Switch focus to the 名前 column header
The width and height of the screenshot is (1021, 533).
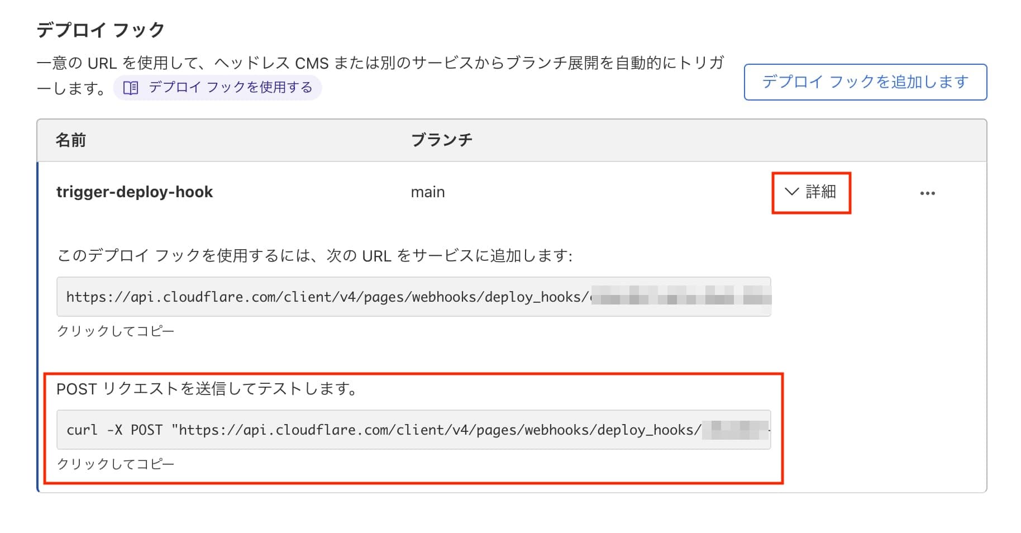(71, 140)
